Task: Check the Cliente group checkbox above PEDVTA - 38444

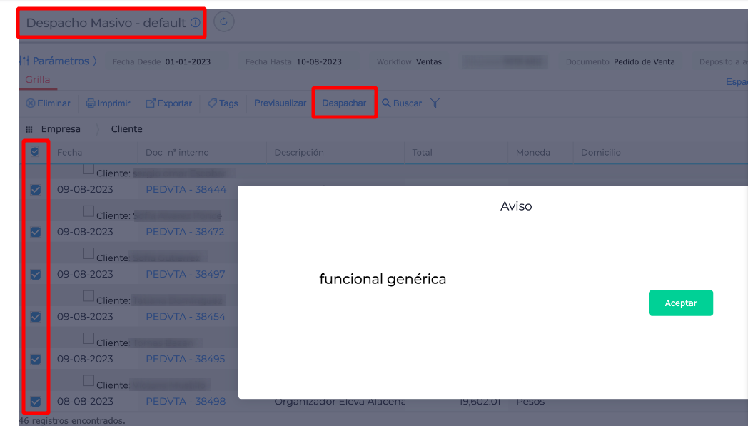Action: tap(89, 169)
